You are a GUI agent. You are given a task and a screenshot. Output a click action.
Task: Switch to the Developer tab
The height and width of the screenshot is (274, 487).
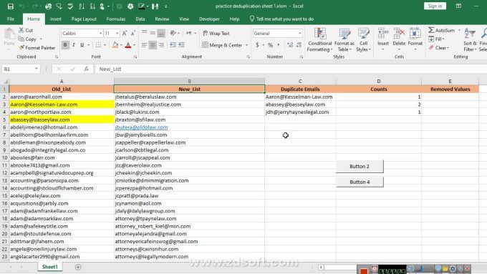[209, 19]
